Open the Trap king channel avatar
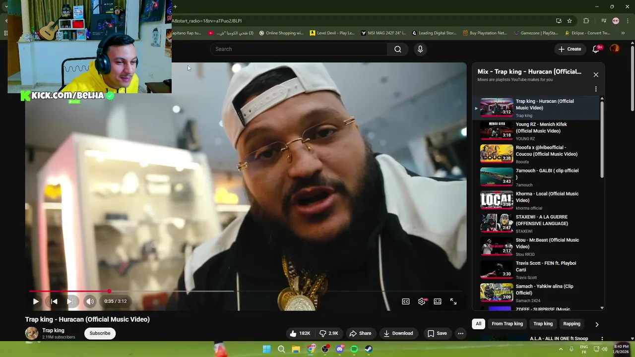 click(x=32, y=333)
